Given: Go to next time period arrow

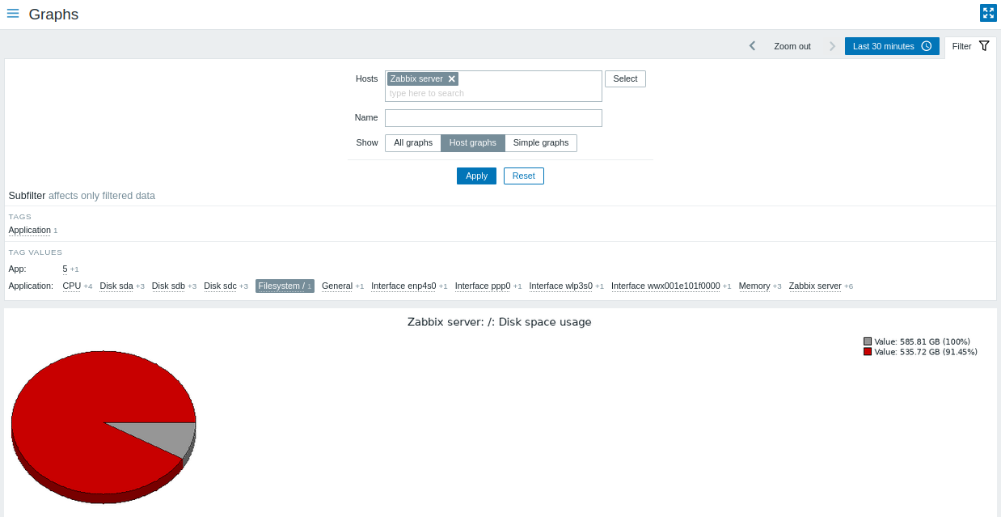Looking at the screenshot, I should pos(832,46).
